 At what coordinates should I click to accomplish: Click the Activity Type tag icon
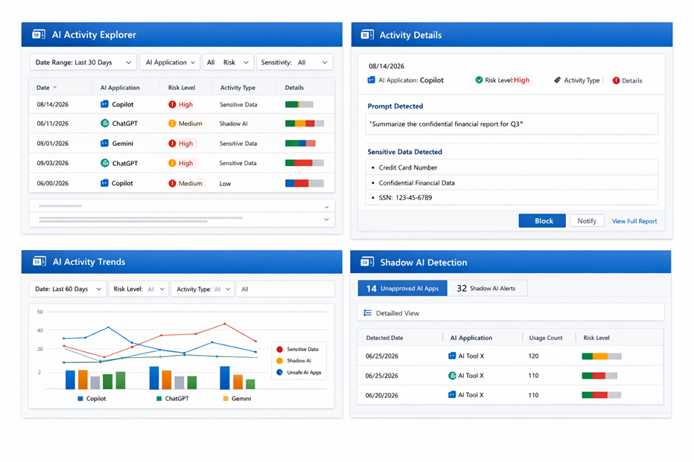557,80
